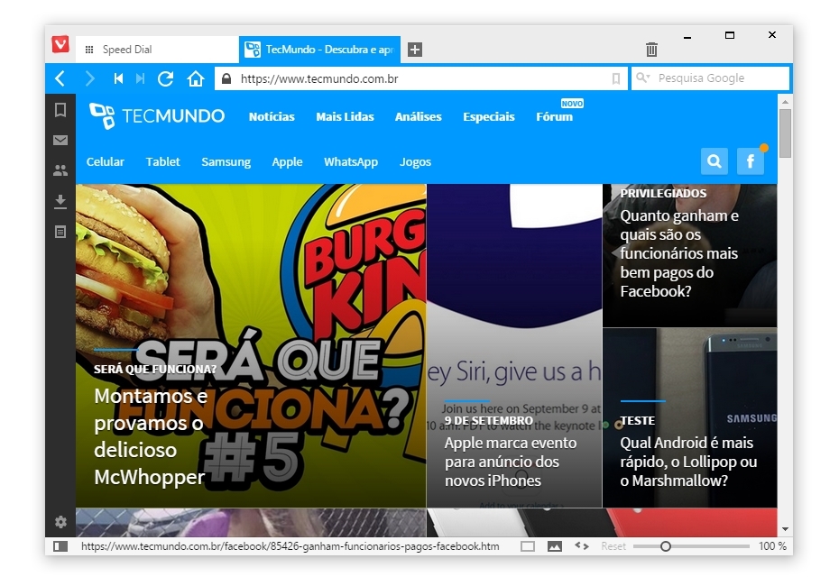Click the page scrollbar down arrow
This screenshot has width=839, height=586.
click(x=785, y=529)
